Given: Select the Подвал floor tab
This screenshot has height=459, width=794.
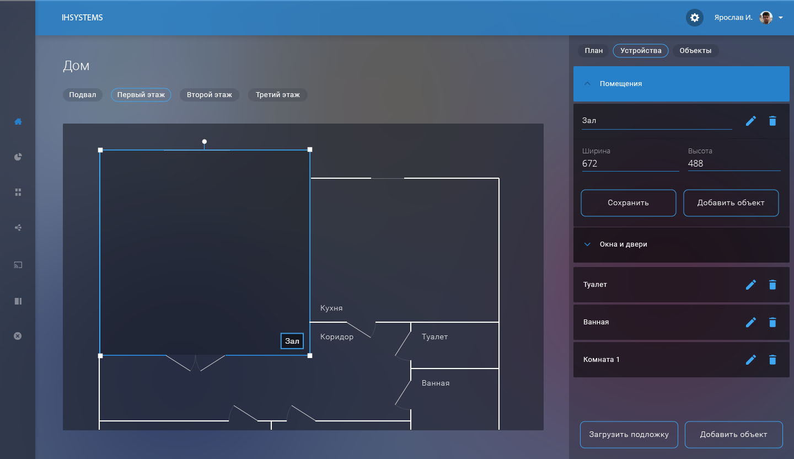Looking at the screenshot, I should click(x=82, y=95).
